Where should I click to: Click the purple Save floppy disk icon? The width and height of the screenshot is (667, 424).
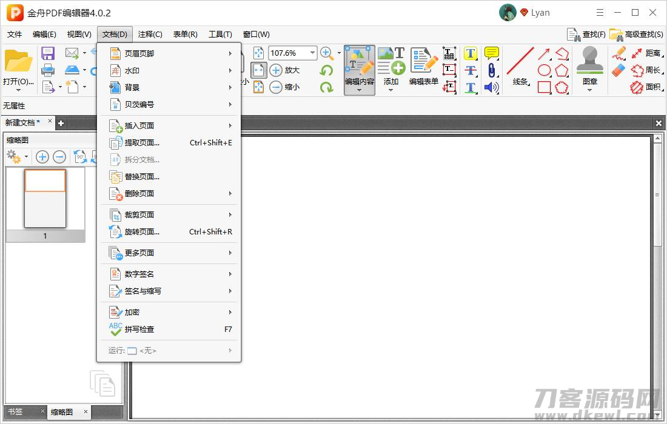pyautogui.click(x=48, y=53)
